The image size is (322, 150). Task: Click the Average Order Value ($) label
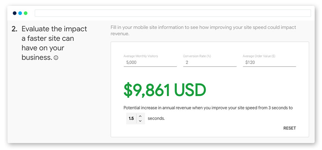[x=259, y=56]
